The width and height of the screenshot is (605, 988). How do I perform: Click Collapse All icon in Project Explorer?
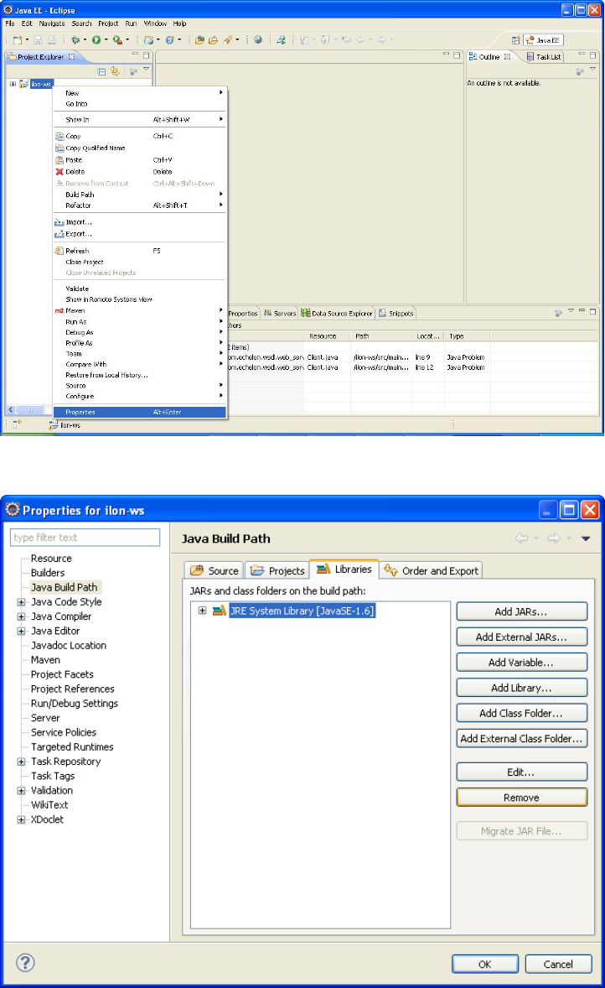[x=102, y=71]
